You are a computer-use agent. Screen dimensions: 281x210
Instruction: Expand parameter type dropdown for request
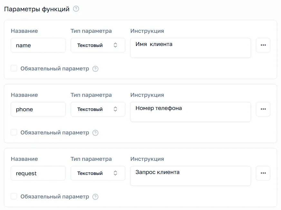coord(98,173)
